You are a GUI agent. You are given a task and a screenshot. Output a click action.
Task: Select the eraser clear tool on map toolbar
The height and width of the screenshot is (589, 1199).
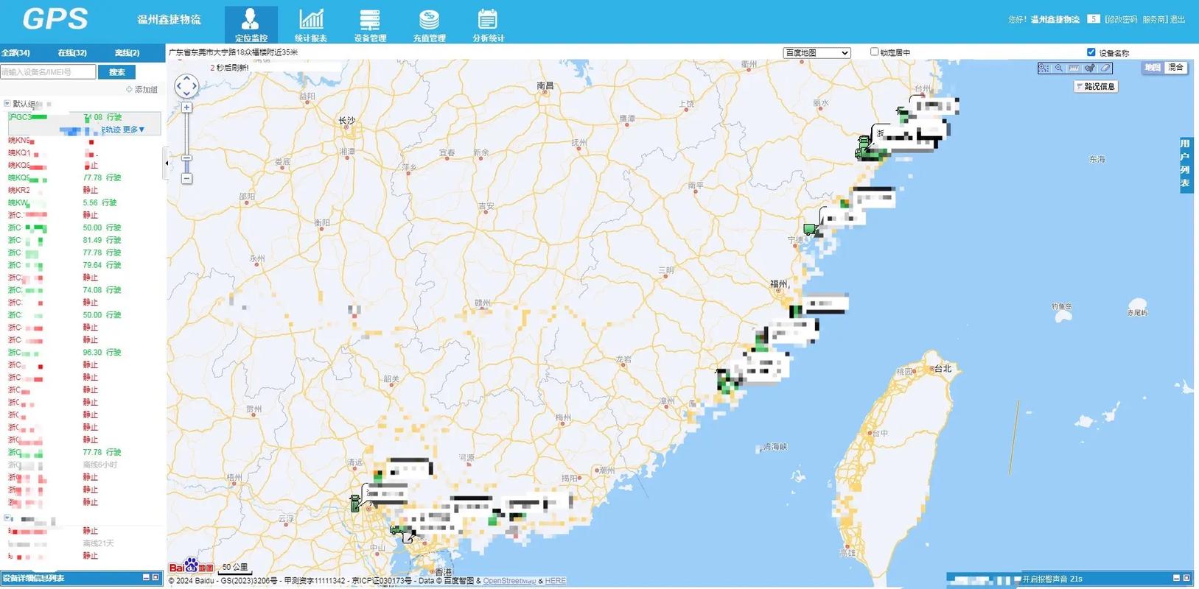tap(1105, 68)
